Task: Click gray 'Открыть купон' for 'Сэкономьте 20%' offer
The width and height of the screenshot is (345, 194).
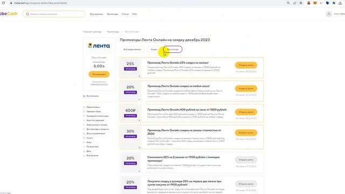Action: pos(246,160)
